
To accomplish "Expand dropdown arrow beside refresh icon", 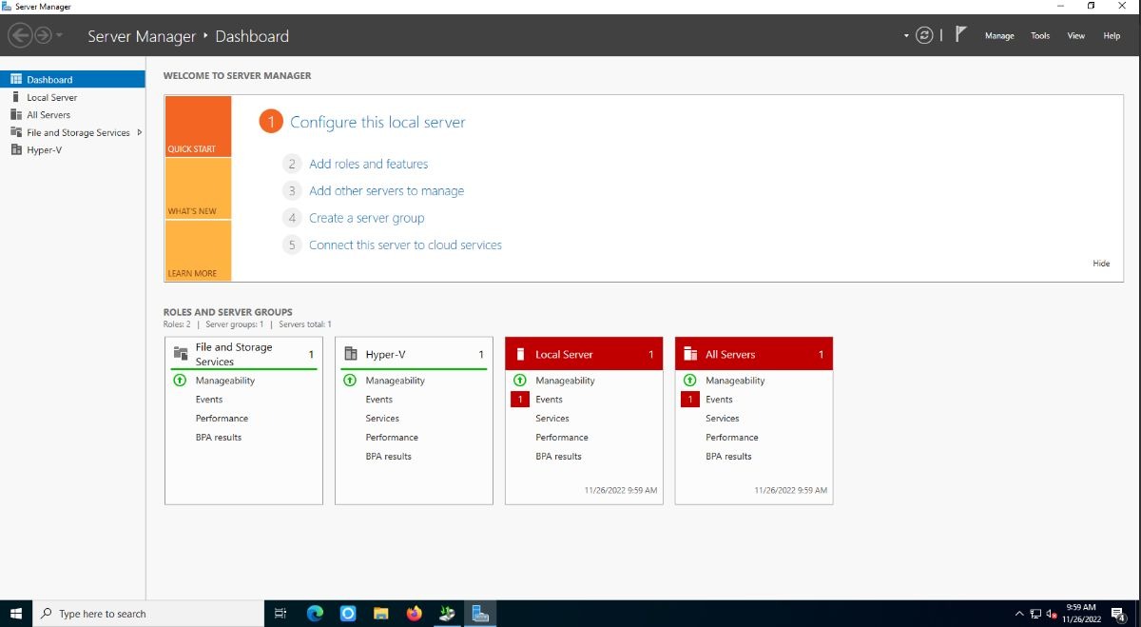I will click(906, 36).
